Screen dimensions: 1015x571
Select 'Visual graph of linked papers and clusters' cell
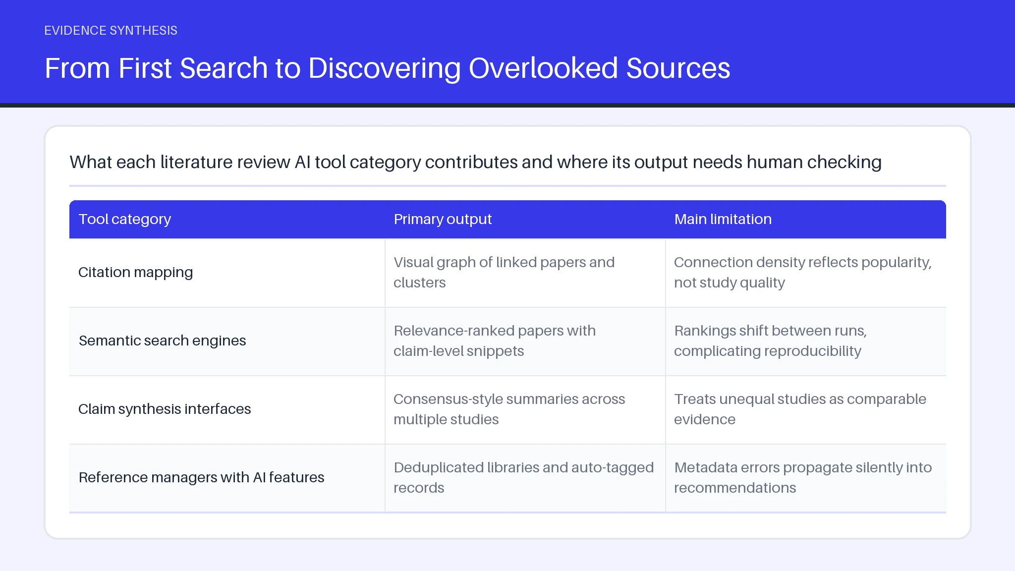click(525, 273)
